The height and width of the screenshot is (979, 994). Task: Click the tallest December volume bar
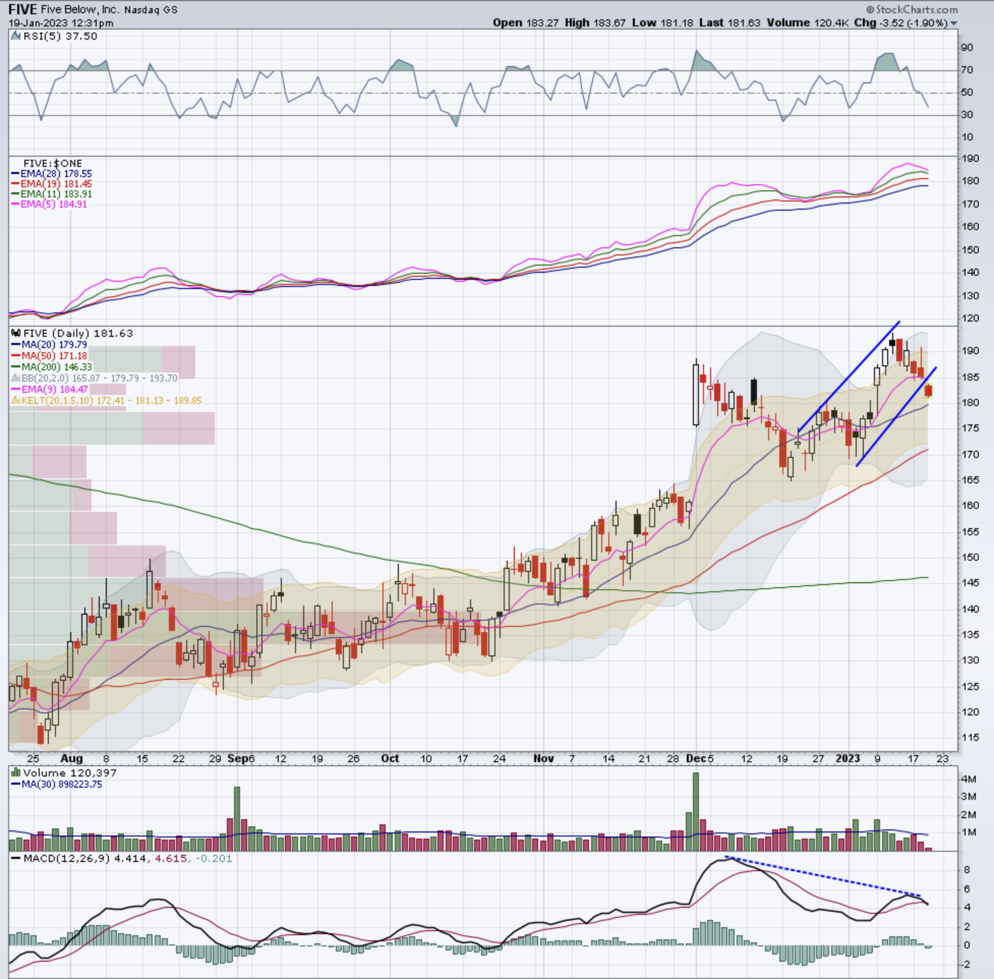[696, 812]
